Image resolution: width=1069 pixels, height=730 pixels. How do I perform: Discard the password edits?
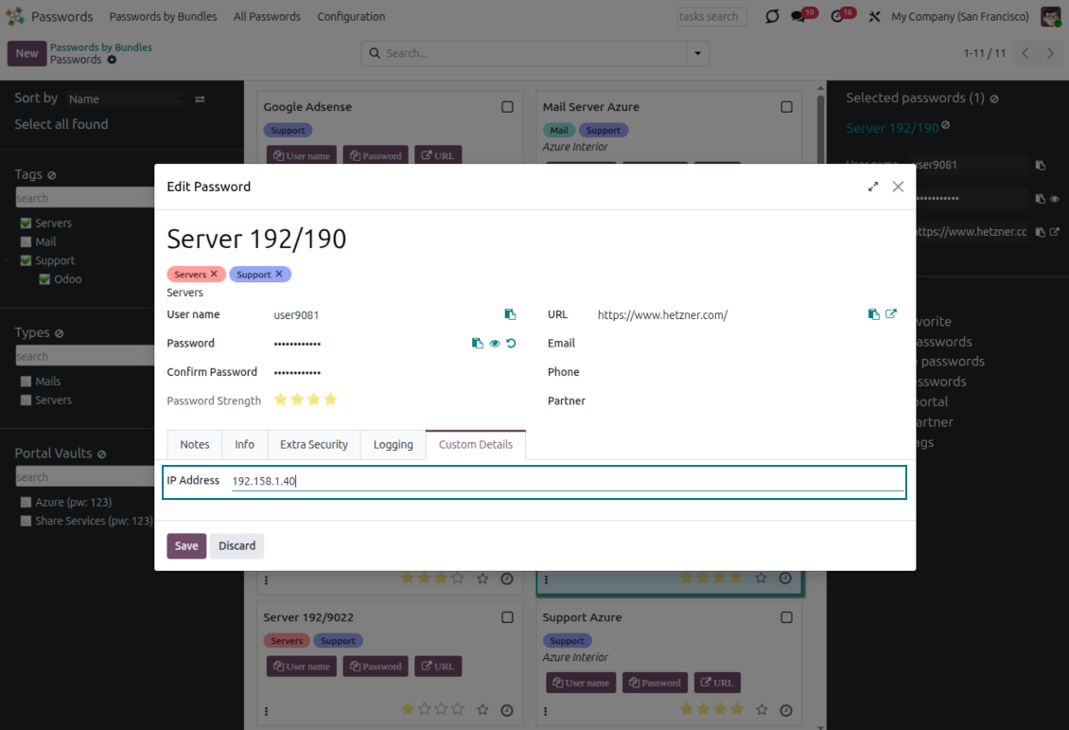pyautogui.click(x=237, y=545)
